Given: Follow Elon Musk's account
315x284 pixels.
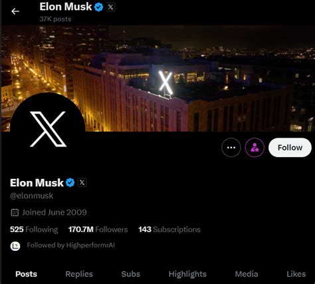Looking at the screenshot, I should 290,148.
